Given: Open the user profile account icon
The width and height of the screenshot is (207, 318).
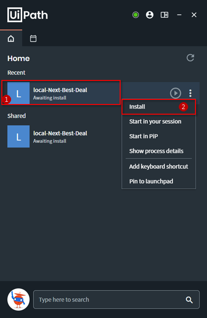Looking at the screenshot, I should click(150, 15).
